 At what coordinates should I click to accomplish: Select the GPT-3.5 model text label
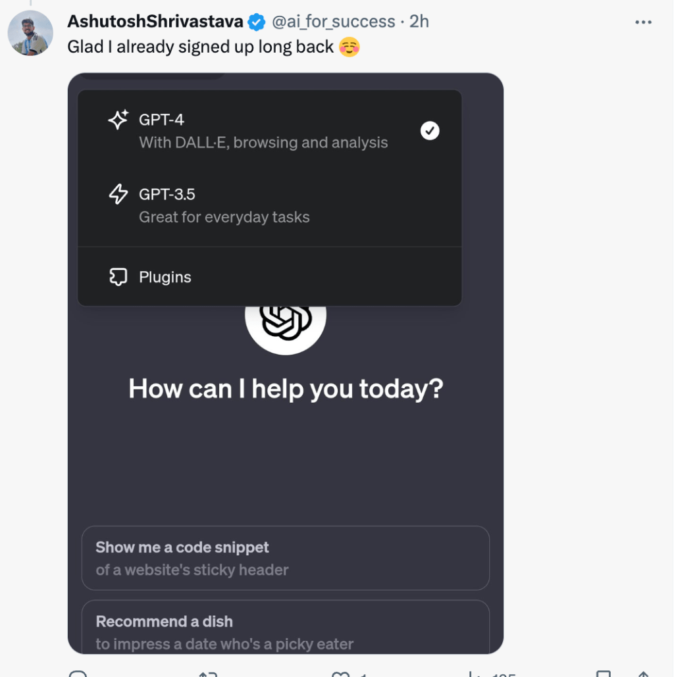[167, 194]
